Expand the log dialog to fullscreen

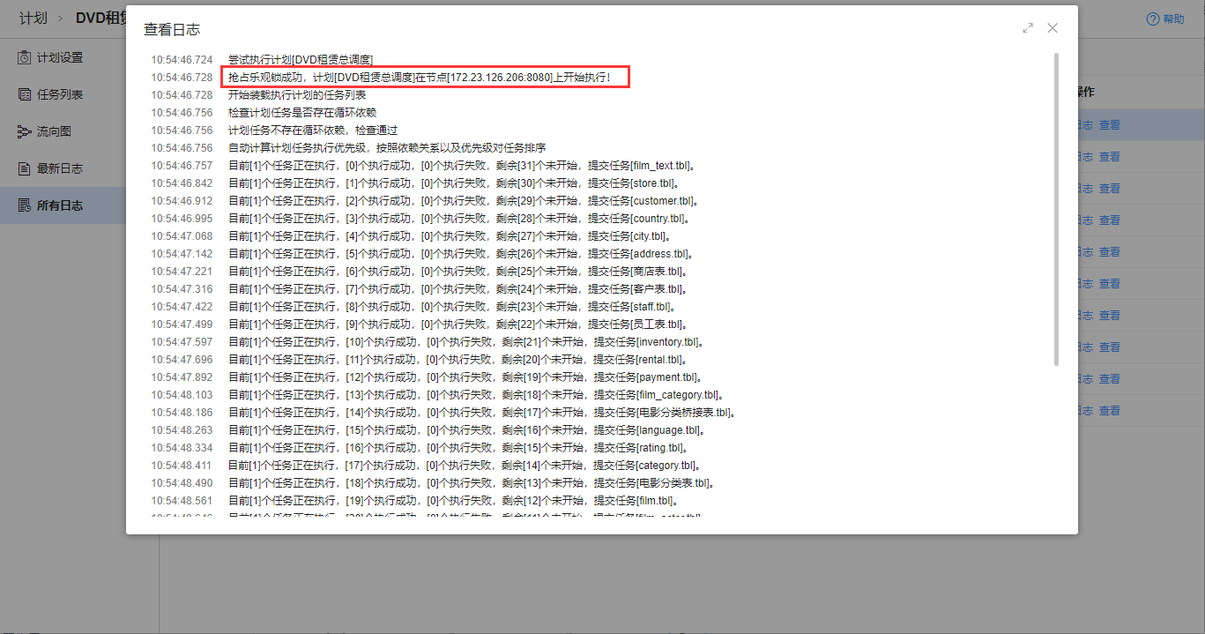click(x=1027, y=28)
